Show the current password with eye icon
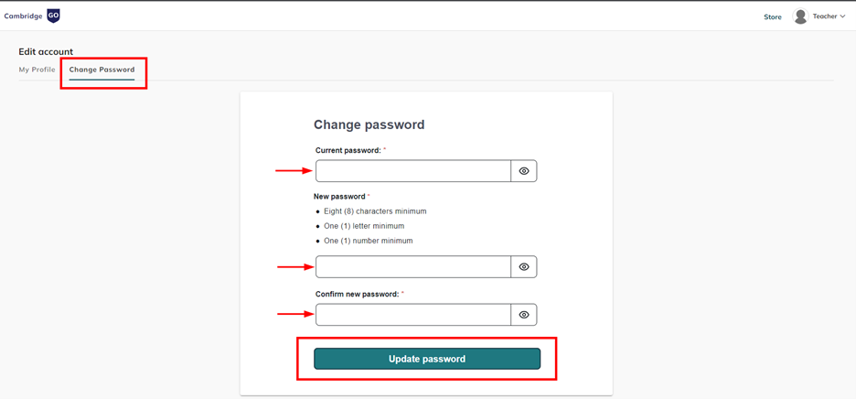The height and width of the screenshot is (399, 856). click(524, 171)
